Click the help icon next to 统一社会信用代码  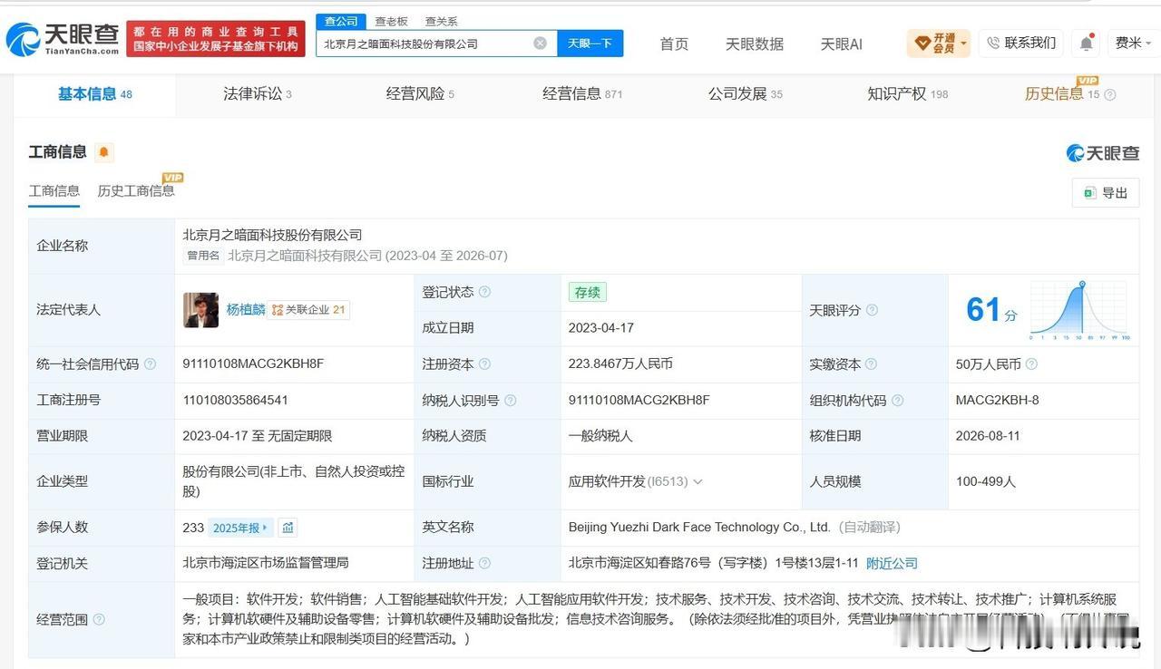click(x=150, y=364)
